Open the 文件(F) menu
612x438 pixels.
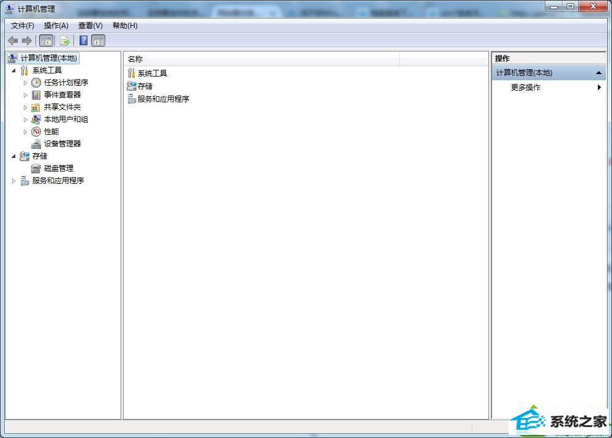tap(22, 26)
